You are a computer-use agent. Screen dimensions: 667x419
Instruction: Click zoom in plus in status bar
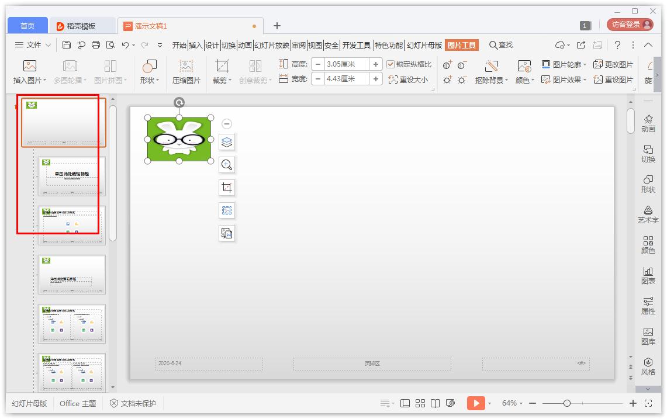[633, 403]
